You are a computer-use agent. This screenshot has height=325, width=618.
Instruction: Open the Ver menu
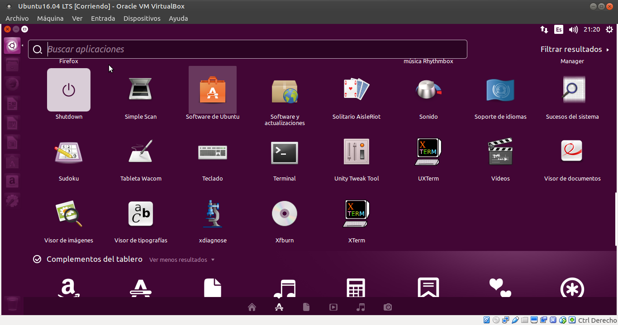77,19
